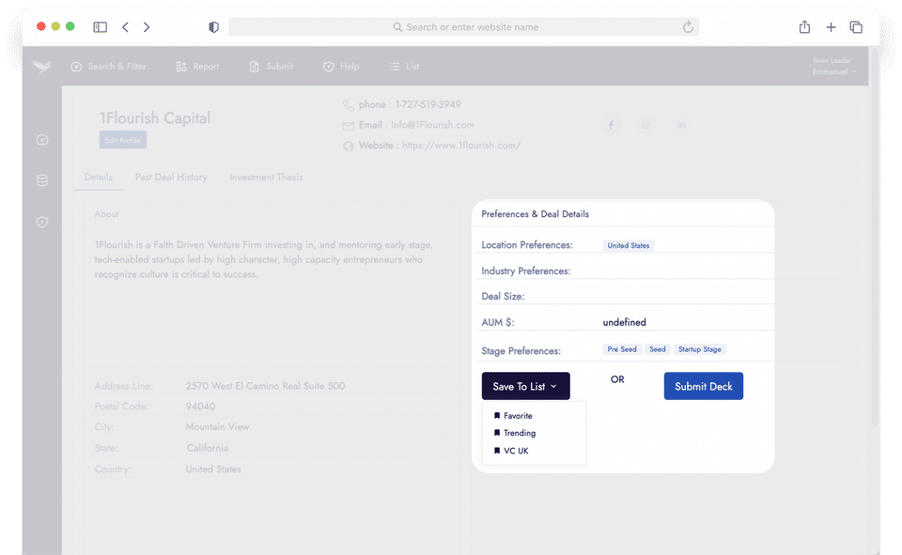This screenshot has width=902, height=555.
Task: Open the Instagram social icon
Action: [646, 125]
